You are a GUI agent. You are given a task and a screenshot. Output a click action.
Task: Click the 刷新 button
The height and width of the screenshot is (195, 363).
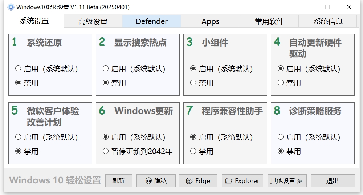point(119,181)
